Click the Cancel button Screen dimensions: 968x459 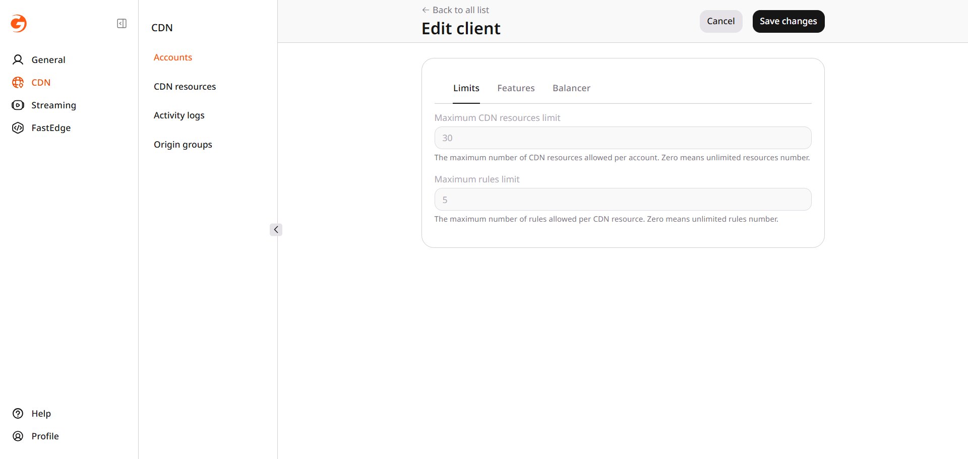coord(721,21)
